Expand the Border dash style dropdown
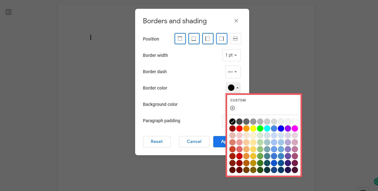This screenshot has width=378, height=191. click(x=233, y=72)
